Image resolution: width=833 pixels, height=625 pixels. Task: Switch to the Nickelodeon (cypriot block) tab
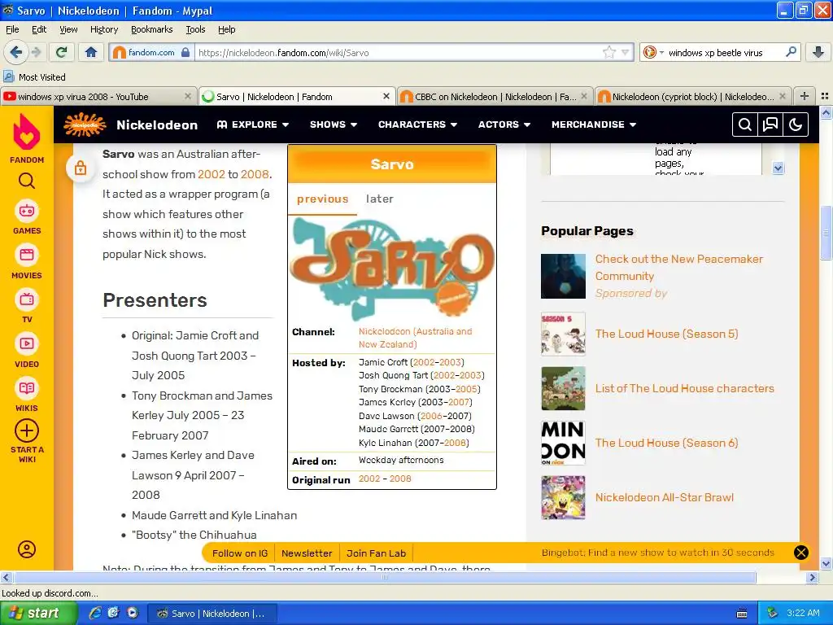[693, 96]
